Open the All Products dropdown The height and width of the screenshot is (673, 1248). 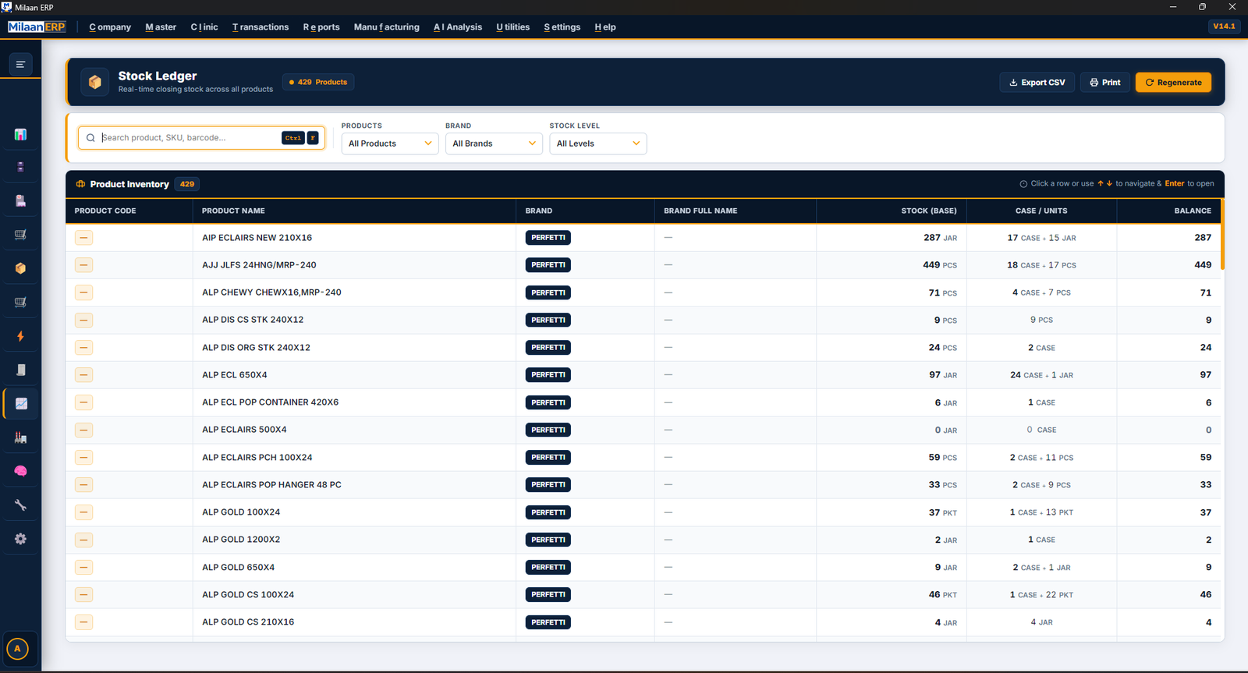pyautogui.click(x=390, y=143)
